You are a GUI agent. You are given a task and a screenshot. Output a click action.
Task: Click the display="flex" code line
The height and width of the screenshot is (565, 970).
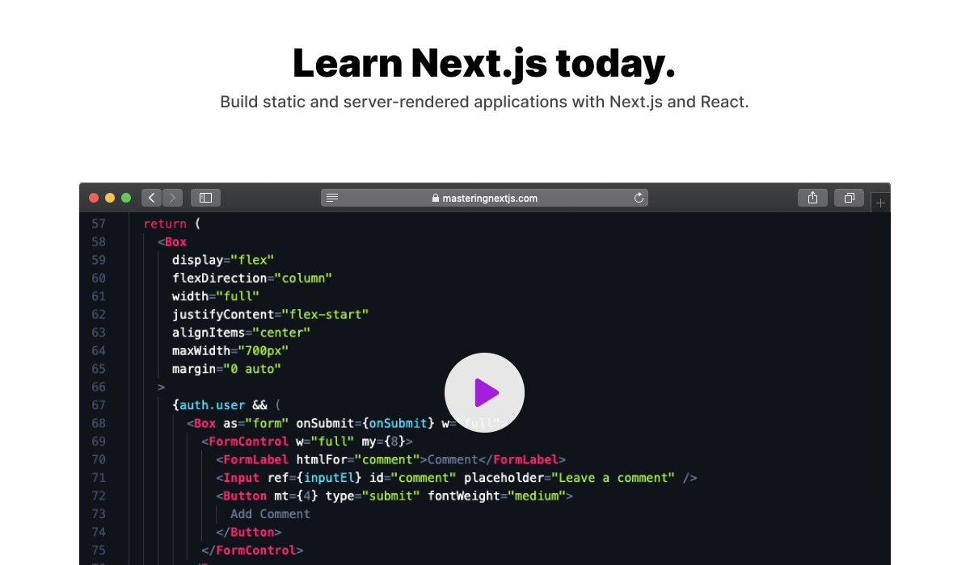(223, 260)
